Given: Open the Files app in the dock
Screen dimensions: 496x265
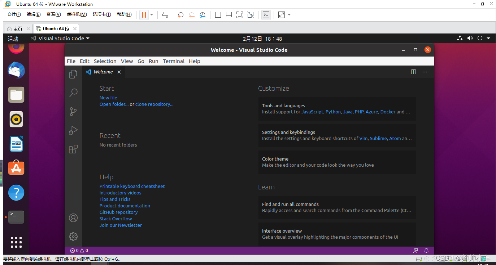Looking at the screenshot, I should click(16, 95).
